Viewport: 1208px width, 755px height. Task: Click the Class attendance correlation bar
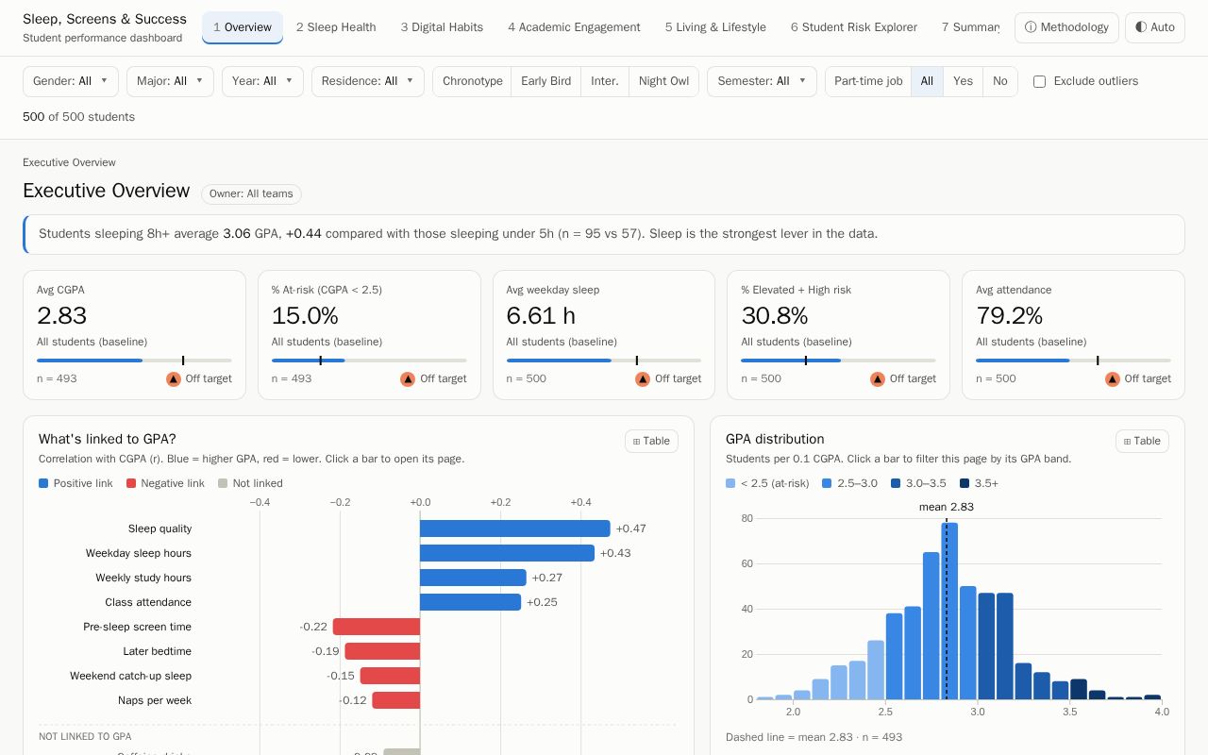coord(470,602)
